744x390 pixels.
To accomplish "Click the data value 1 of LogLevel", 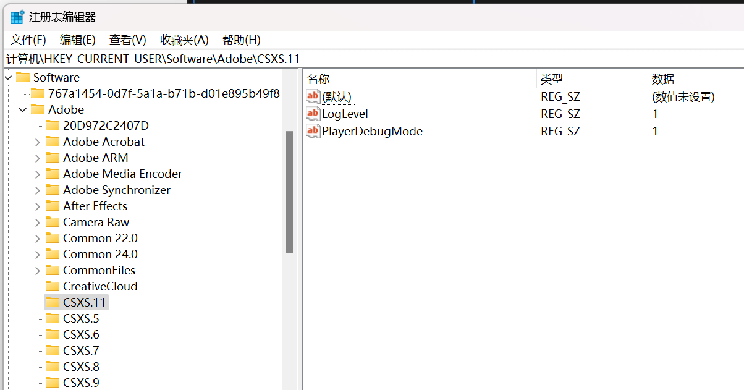I will [655, 114].
